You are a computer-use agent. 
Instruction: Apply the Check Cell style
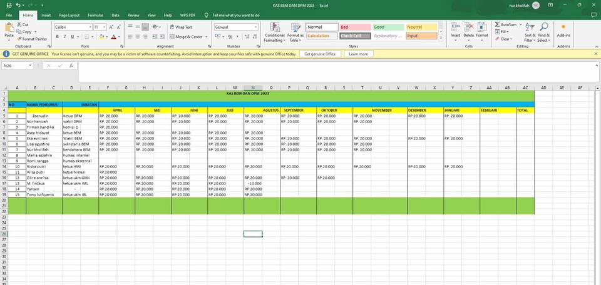coord(355,36)
